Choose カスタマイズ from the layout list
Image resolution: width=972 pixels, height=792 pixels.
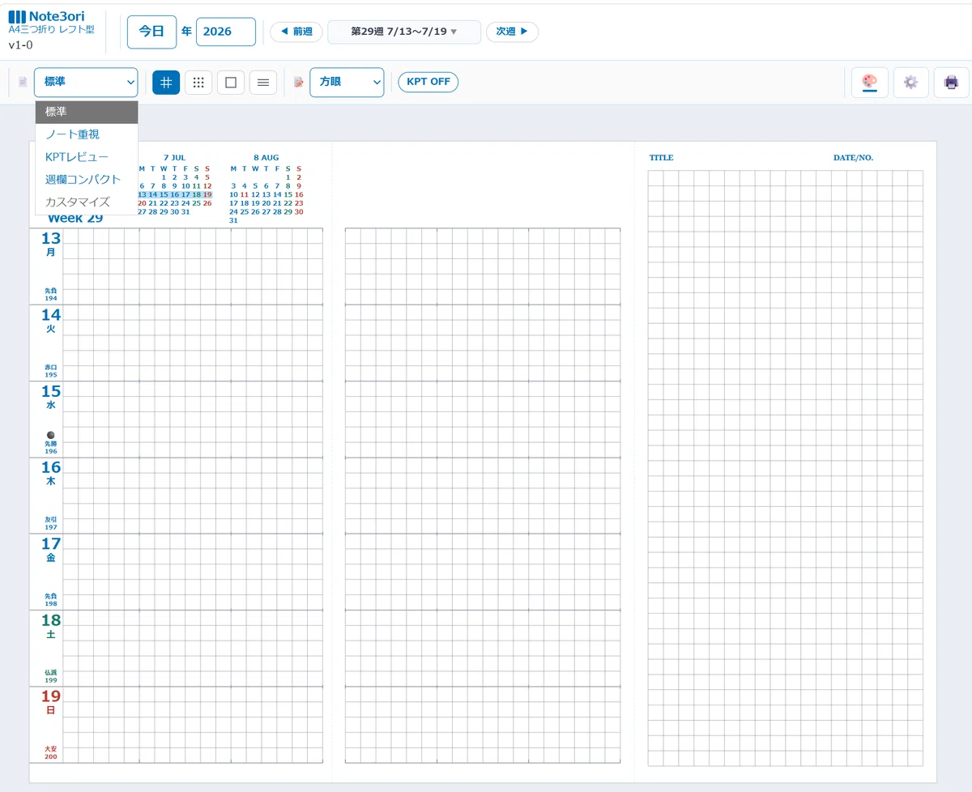coord(87,202)
